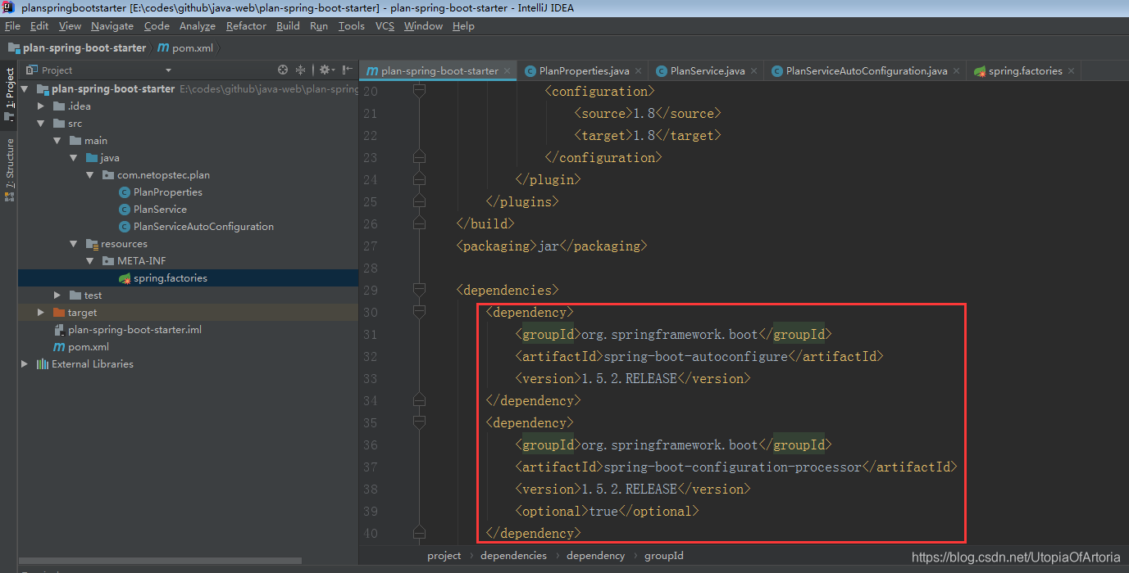Select the Scroll from Source target icon
This screenshot has height=573, width=1129.
[282, 70]
